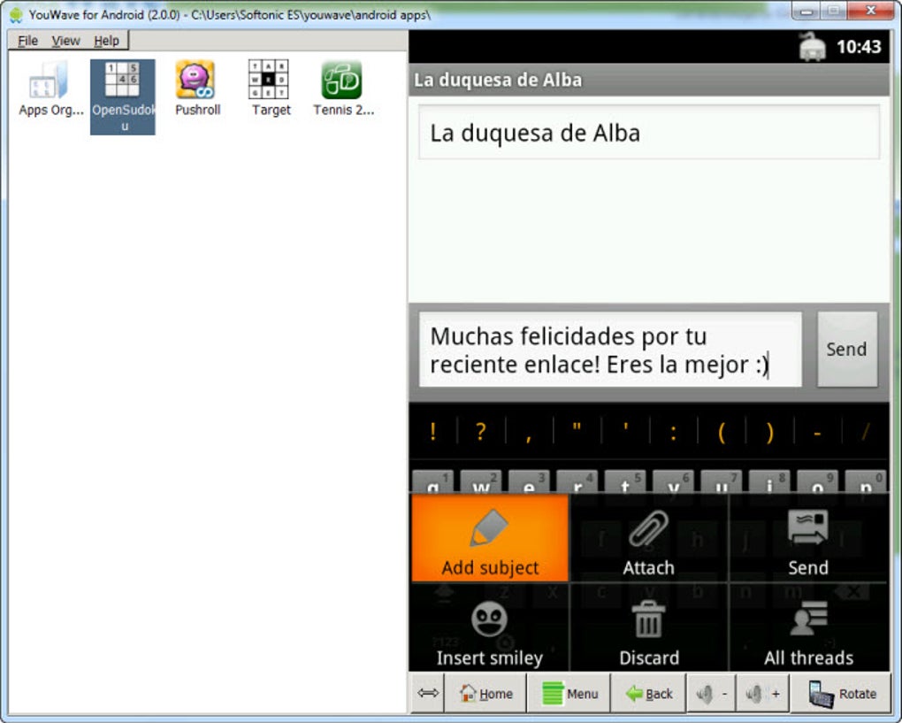Screen dimensions: 902x723
Task: Raise volume with the plus speaker button
Action: 763,694
